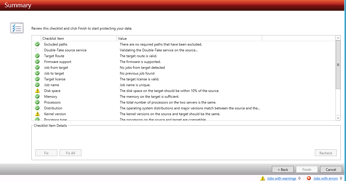Image resolution: width=346 pixels, height=181 pixels.
Task: Select the Double-Take source service row
Action: click(183, 50)
